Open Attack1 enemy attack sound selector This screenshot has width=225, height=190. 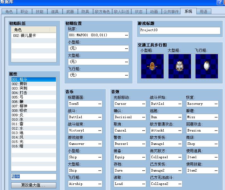(180, 131)
